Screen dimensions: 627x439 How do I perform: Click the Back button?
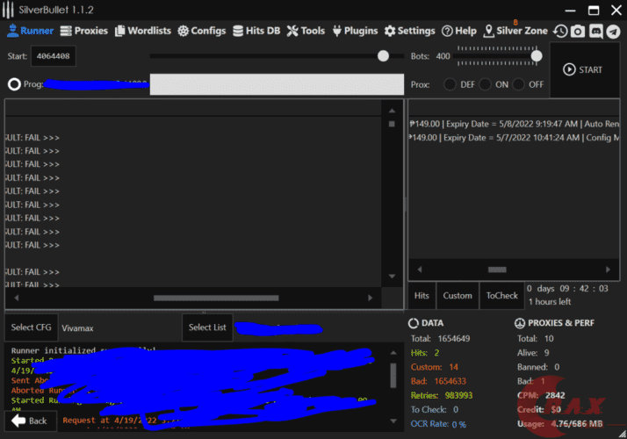point(31,421)
